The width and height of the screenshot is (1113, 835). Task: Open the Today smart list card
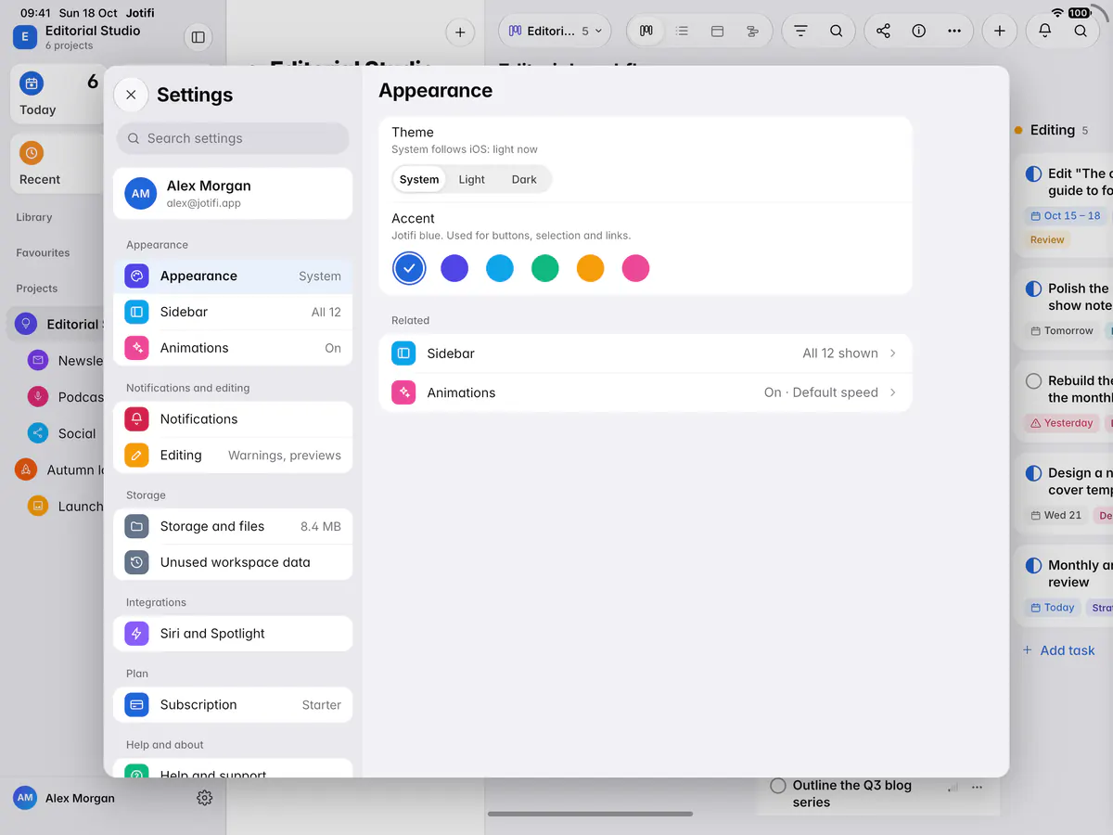(x=58, y=95)
